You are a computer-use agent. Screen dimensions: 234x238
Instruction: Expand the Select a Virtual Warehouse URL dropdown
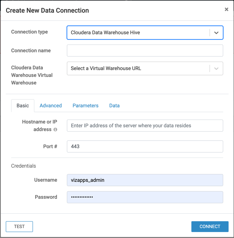pos(138,68)
